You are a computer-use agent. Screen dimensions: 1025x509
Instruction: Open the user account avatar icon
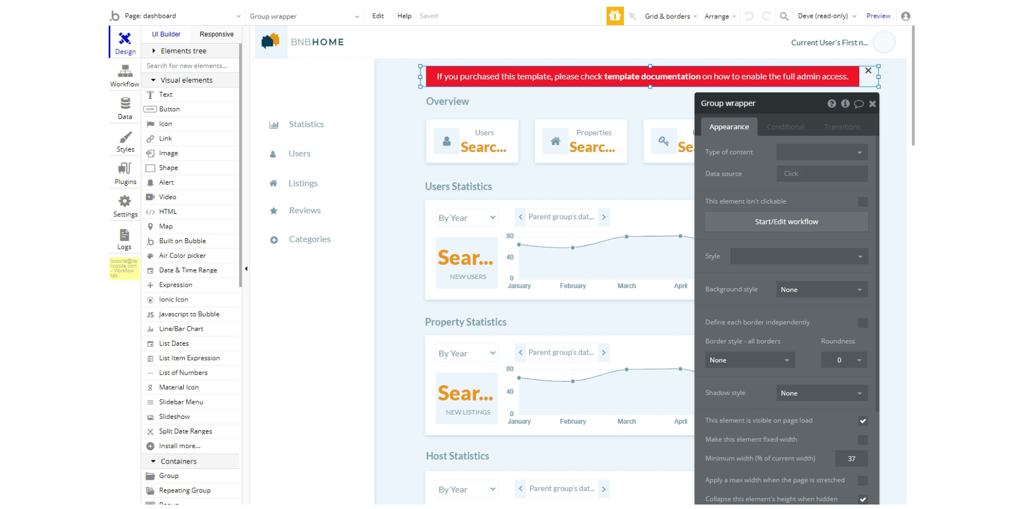click(x=905, y=16)
